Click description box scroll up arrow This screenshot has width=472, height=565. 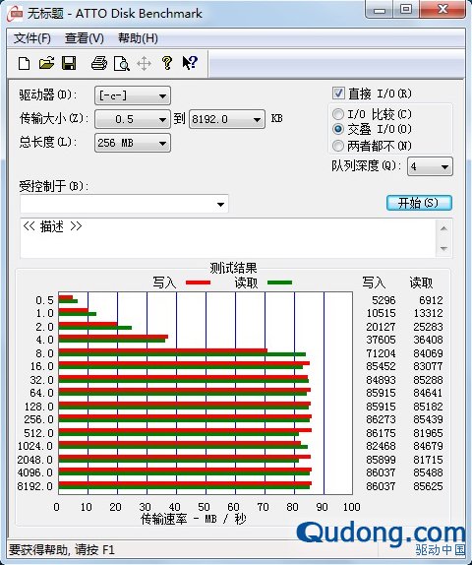(443, 228)
